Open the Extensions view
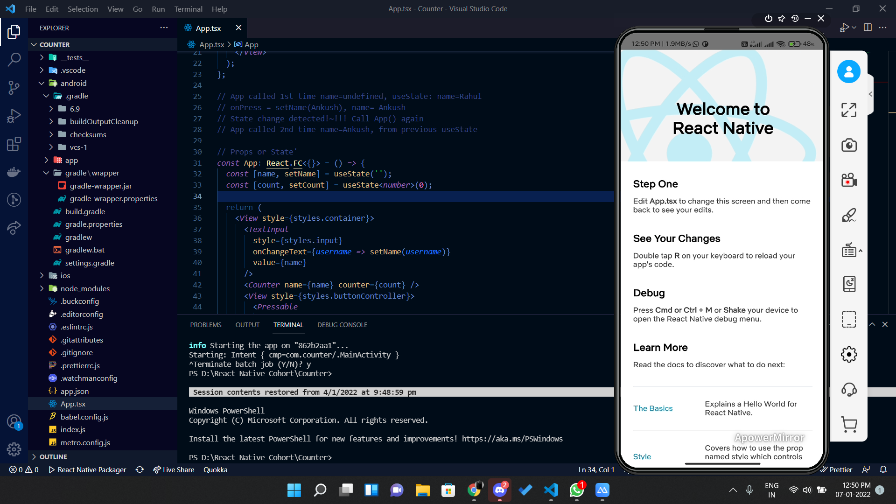This screenshot has width=896, height=504. pyautogui.click(x=14, y=144)
